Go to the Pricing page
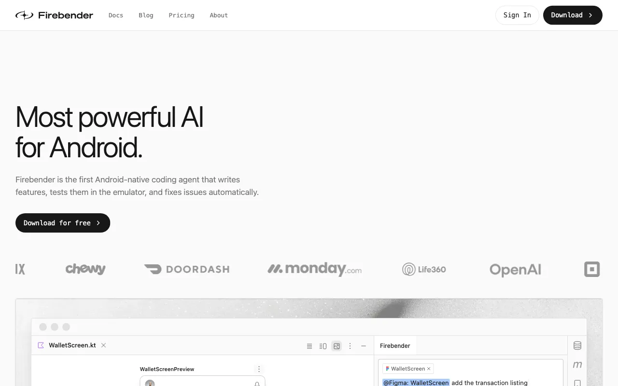The width and height of the screenshot is (618, 386). pos(182,15)
